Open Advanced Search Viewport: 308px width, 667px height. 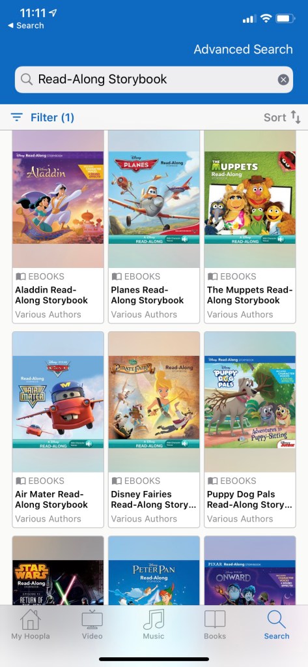(x=243, y=49)
